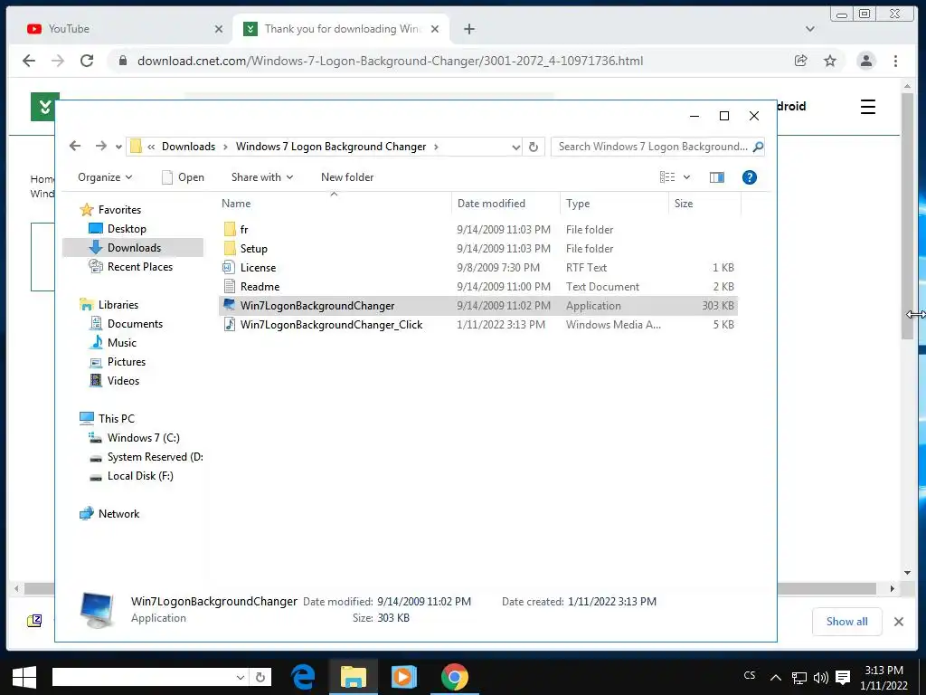Click Downloads in the address breadcrumb
926x695 pixels.
click(x=188, y=147)
